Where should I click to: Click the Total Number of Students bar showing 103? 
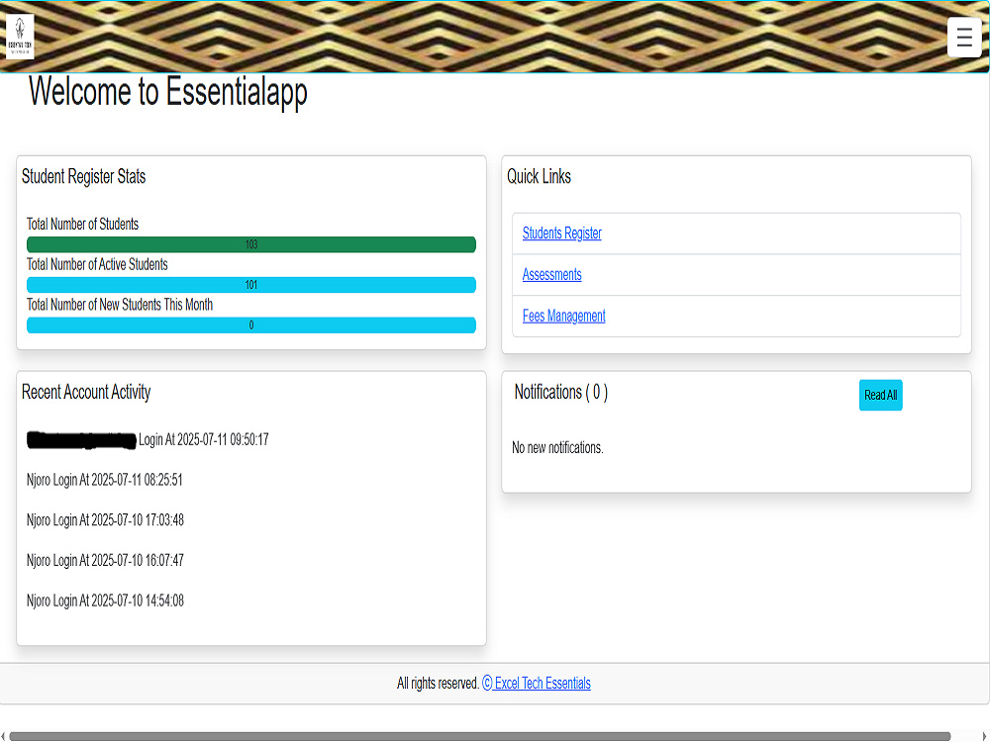[x=251, y=244]
